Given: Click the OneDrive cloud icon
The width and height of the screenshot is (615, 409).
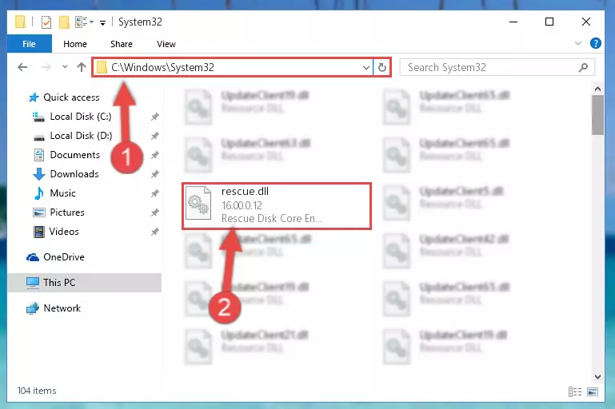Looking at the screenshot, I should tap(33, 257).
